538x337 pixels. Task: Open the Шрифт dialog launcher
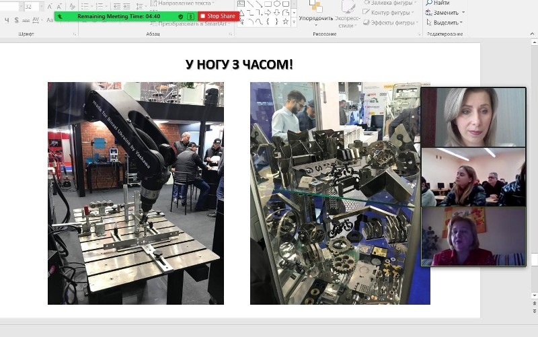point(75,34)
